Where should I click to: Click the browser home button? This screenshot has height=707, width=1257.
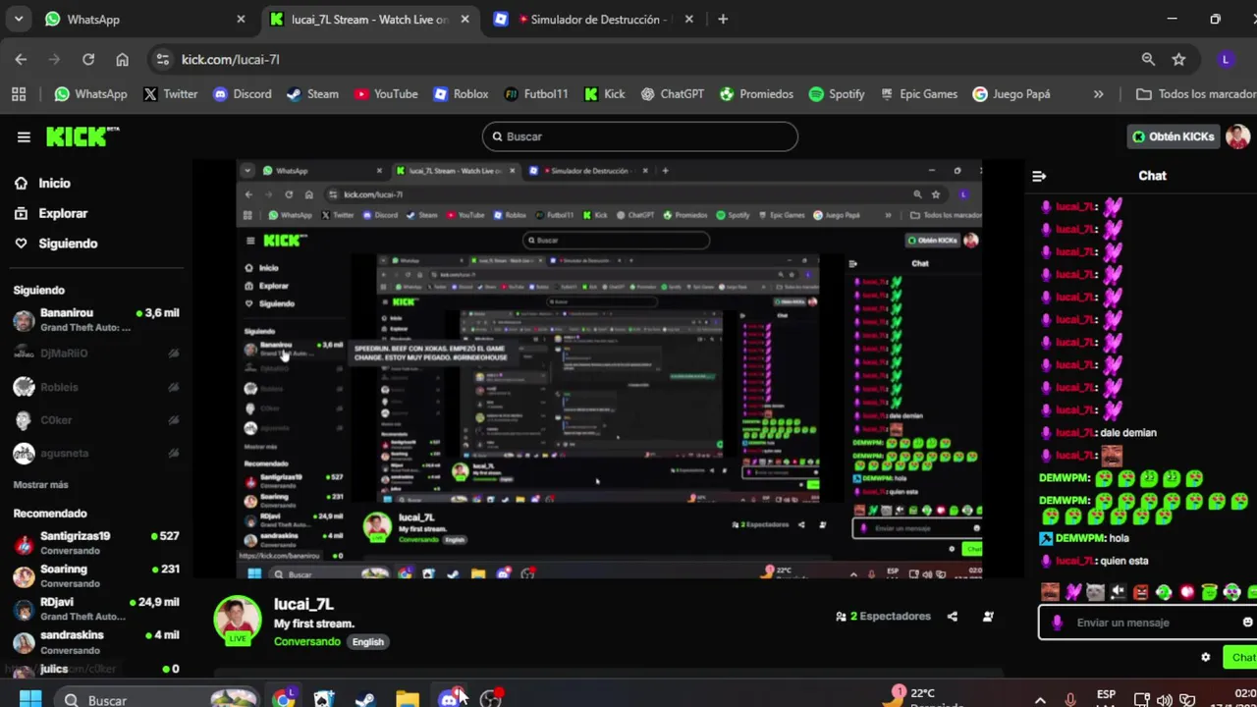pos(122,59)
